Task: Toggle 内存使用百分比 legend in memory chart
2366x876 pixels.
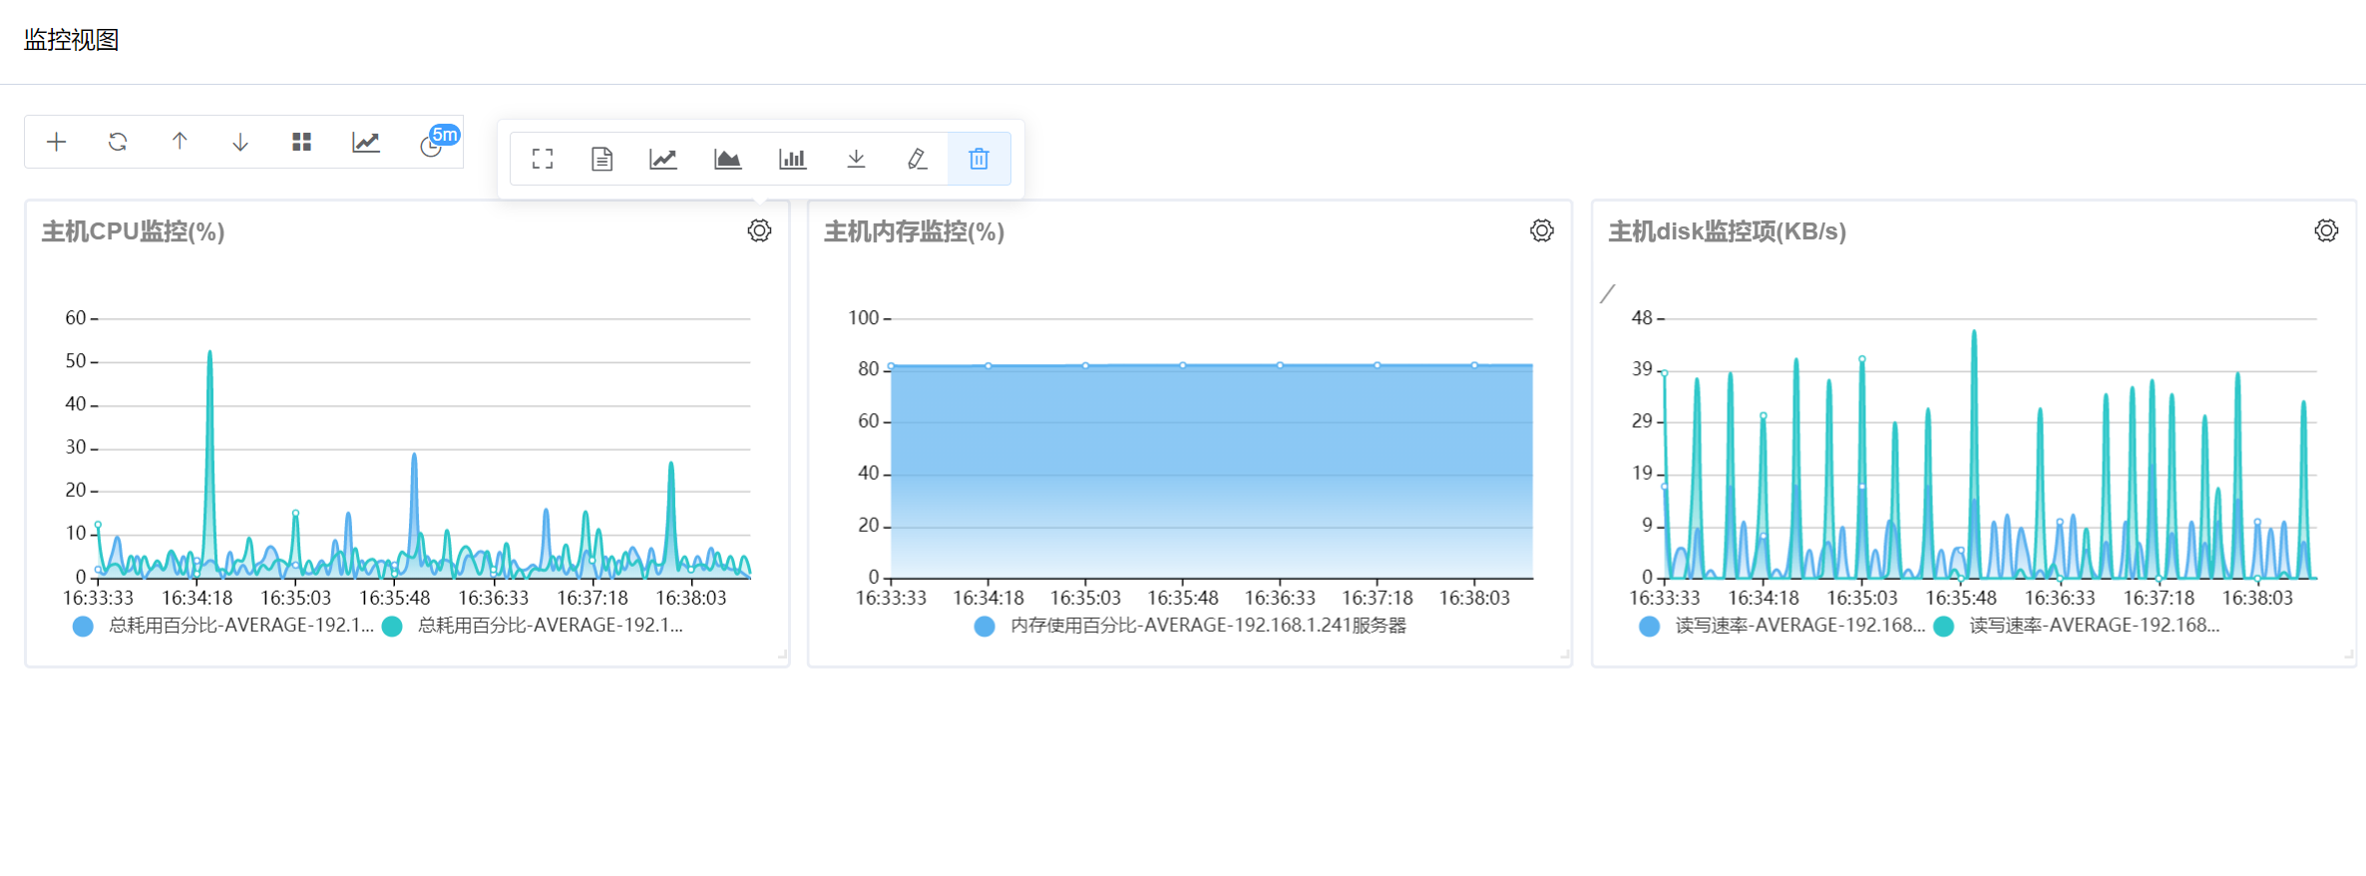Action: [1191, 626]
